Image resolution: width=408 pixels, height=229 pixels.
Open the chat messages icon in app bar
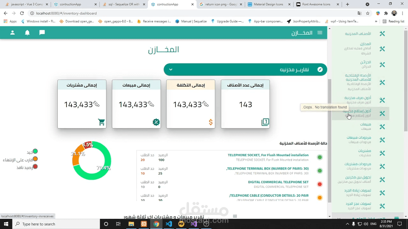[x=42, y=33]
